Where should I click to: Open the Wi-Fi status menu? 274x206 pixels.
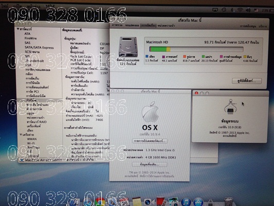tap(240, 10)
